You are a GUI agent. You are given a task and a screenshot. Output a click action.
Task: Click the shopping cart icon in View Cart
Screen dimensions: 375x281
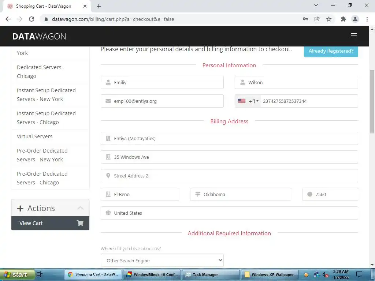[x=80, y=223]
